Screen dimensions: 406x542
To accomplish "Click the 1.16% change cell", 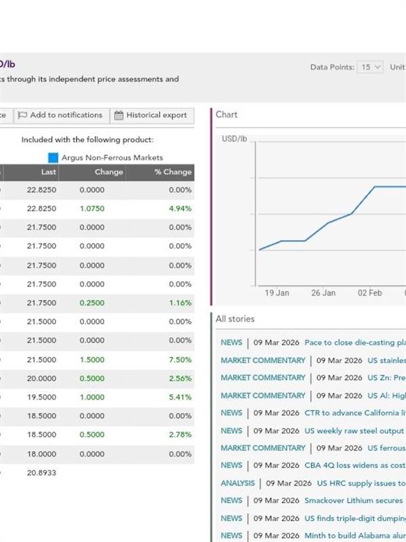I will (180, 303).
